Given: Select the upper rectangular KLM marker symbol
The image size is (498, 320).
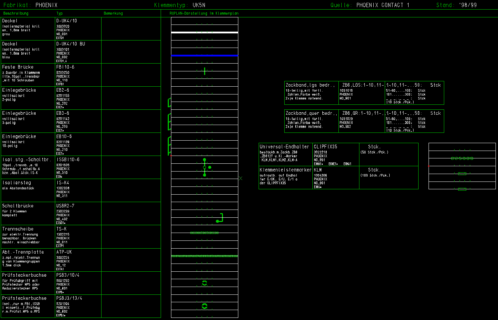Looking at the screenshot, I should click(462, 174).
